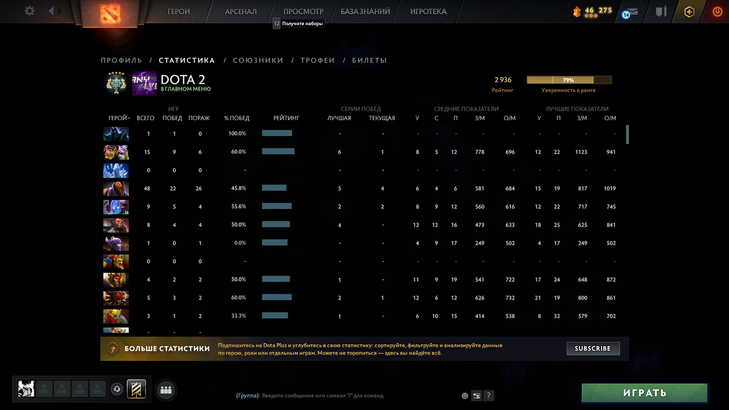Image resolution: width=729 pixels, height=410 pixels.
Task: Click the party leader avatar slot
Action: pos(26,389)
